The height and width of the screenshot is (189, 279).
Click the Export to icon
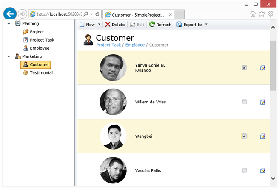[179, 25]
